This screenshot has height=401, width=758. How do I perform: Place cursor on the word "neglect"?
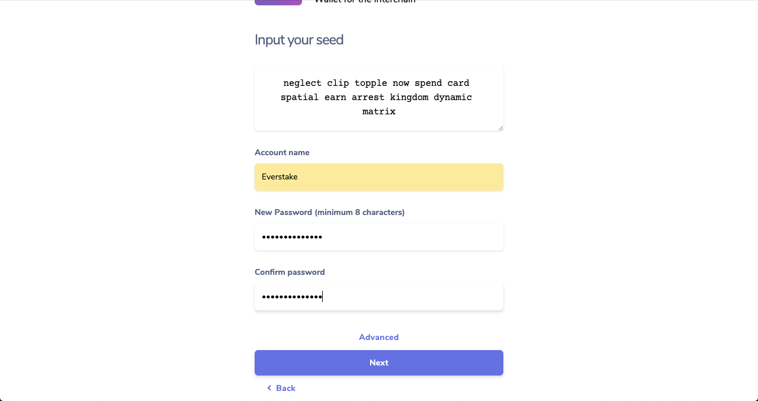point(302,83)
